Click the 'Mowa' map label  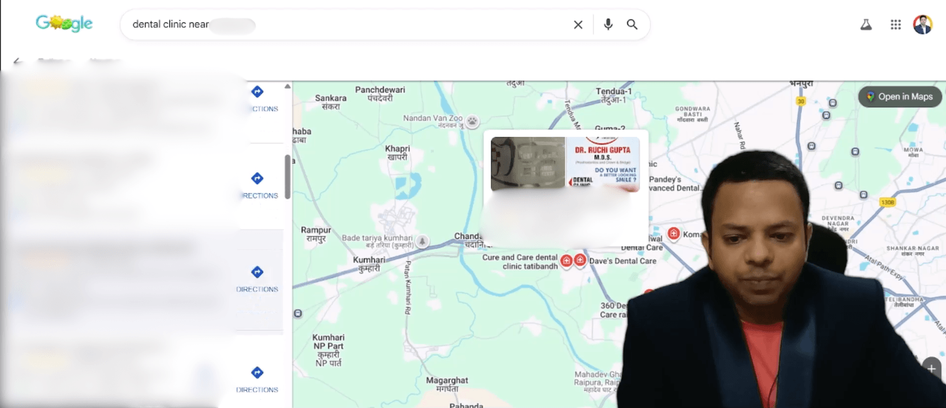tap(913, 153)
